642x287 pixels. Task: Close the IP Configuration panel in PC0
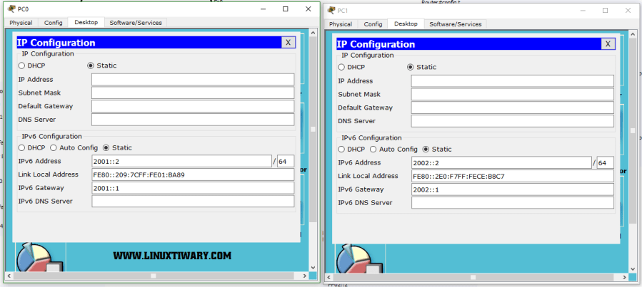click(288, 43)
